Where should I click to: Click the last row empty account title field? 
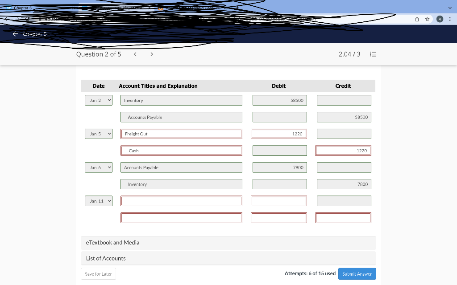181,218
